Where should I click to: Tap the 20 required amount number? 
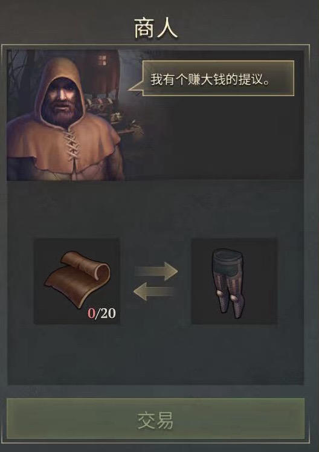[108, 314]
